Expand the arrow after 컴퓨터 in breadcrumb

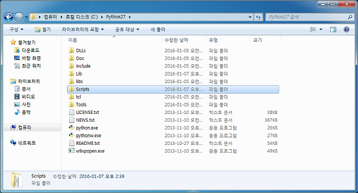coord(62,17)
